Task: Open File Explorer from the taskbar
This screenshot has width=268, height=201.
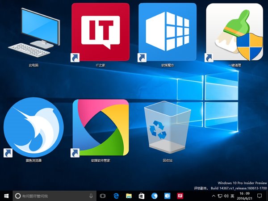Action: 129,196
